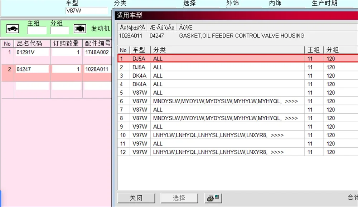Click the >>>> expander in row 6

tap(291, 101)
